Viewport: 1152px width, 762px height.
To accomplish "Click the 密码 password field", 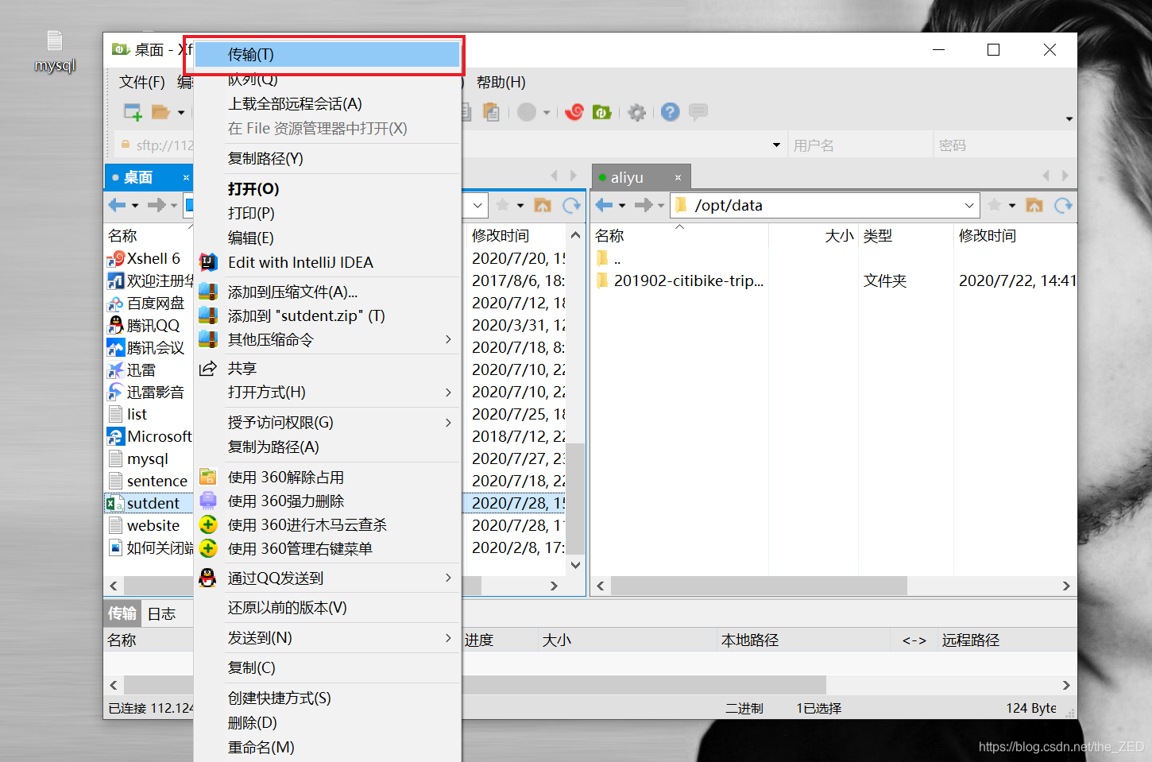I will [x=1005, y=145].
